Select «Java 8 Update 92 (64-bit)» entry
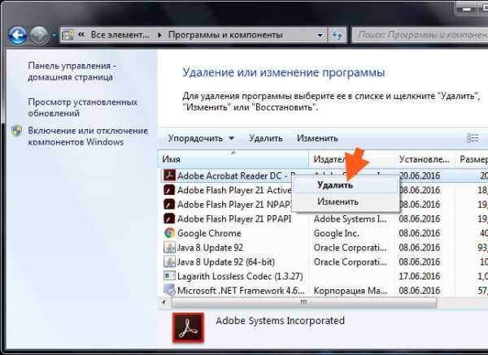This screenshot has width=488, height=355. 226,262
